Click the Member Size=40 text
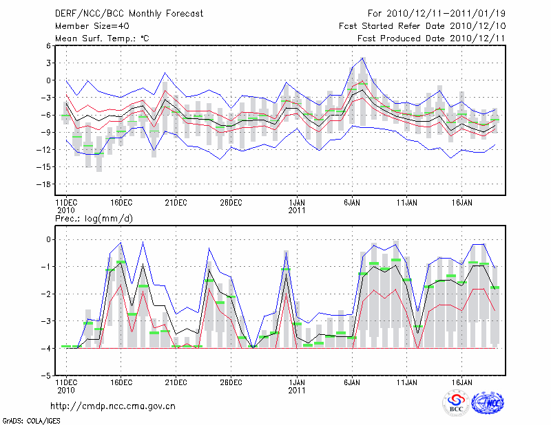551x425 pixels. pyautogui.click(x=87, y=26)
